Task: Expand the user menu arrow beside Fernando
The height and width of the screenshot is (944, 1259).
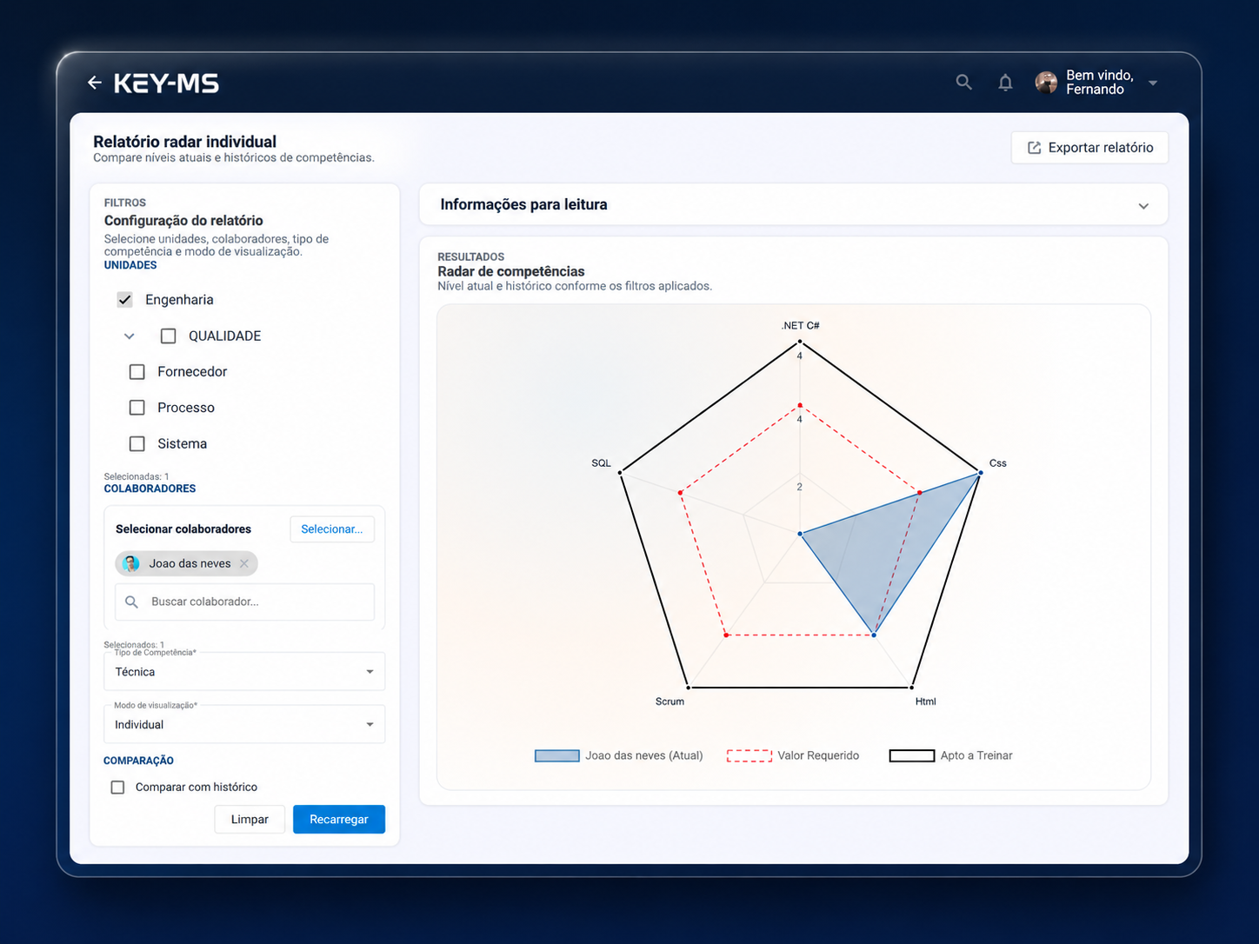Action: point(1153,83)
